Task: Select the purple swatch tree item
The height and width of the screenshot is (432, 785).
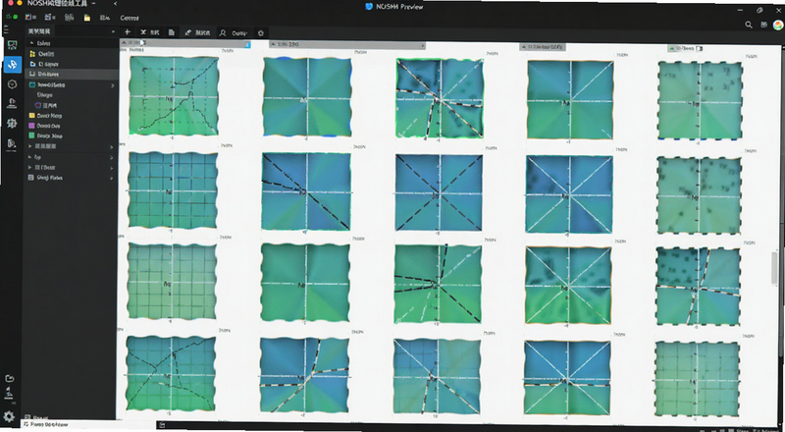Action: [x=45, y=126]
